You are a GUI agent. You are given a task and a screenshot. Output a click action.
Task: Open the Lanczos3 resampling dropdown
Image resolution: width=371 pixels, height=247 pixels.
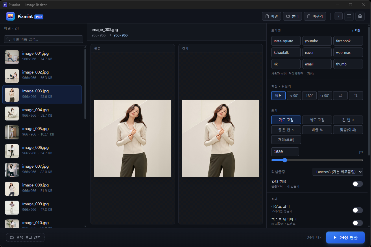tap(338, 172)
